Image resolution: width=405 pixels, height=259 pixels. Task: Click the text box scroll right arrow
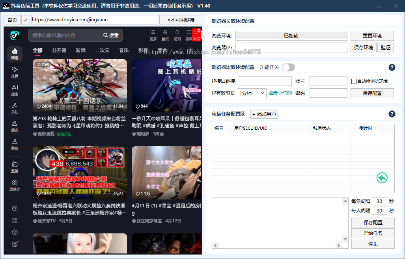pyautogui.click(x=338, y=245)
